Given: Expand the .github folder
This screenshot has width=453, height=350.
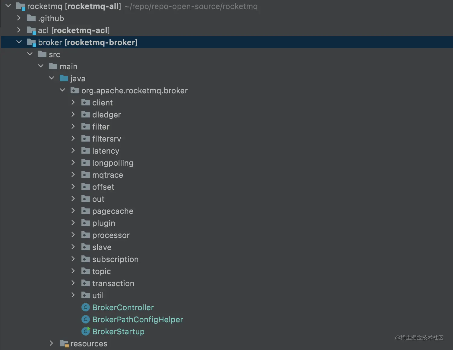Looking at the screenshot, I should 19,18.
